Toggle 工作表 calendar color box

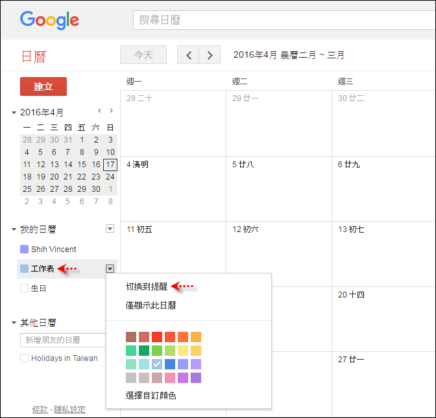24,268
